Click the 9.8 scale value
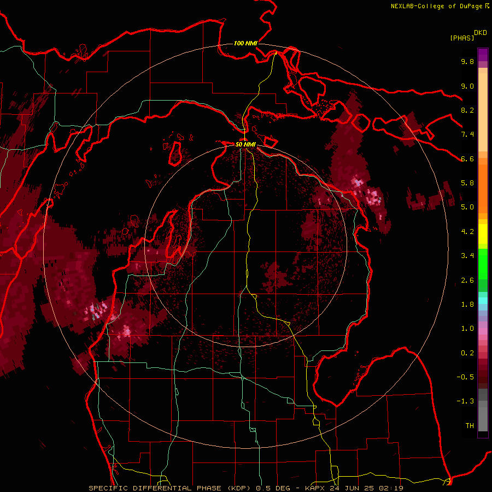 coord(467,61)
